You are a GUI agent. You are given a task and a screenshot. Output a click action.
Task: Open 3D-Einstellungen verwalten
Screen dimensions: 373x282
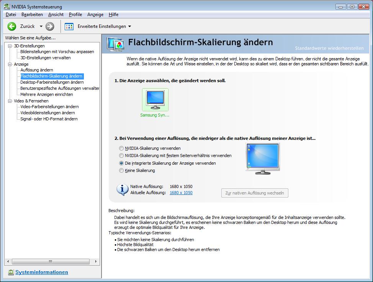46,58
